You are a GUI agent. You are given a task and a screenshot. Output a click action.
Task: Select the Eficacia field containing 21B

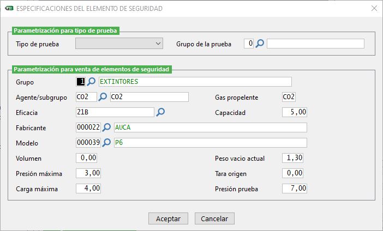click(x=115, y=112)
